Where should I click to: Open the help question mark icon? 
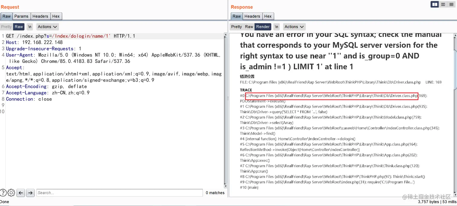coord(3,193)
